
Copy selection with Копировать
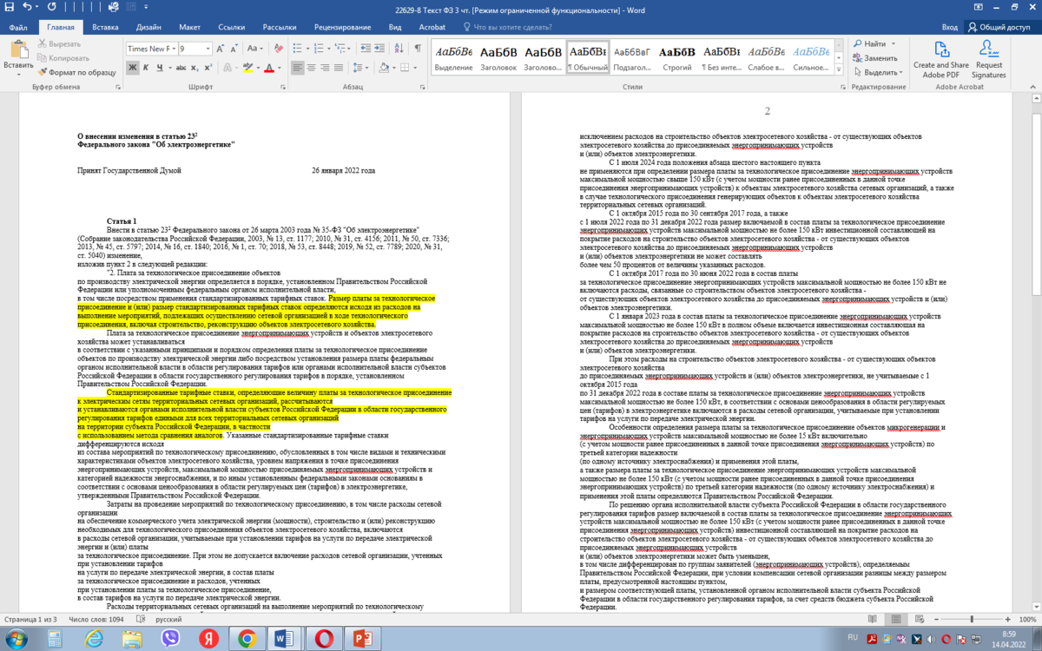tap(63, 57)
